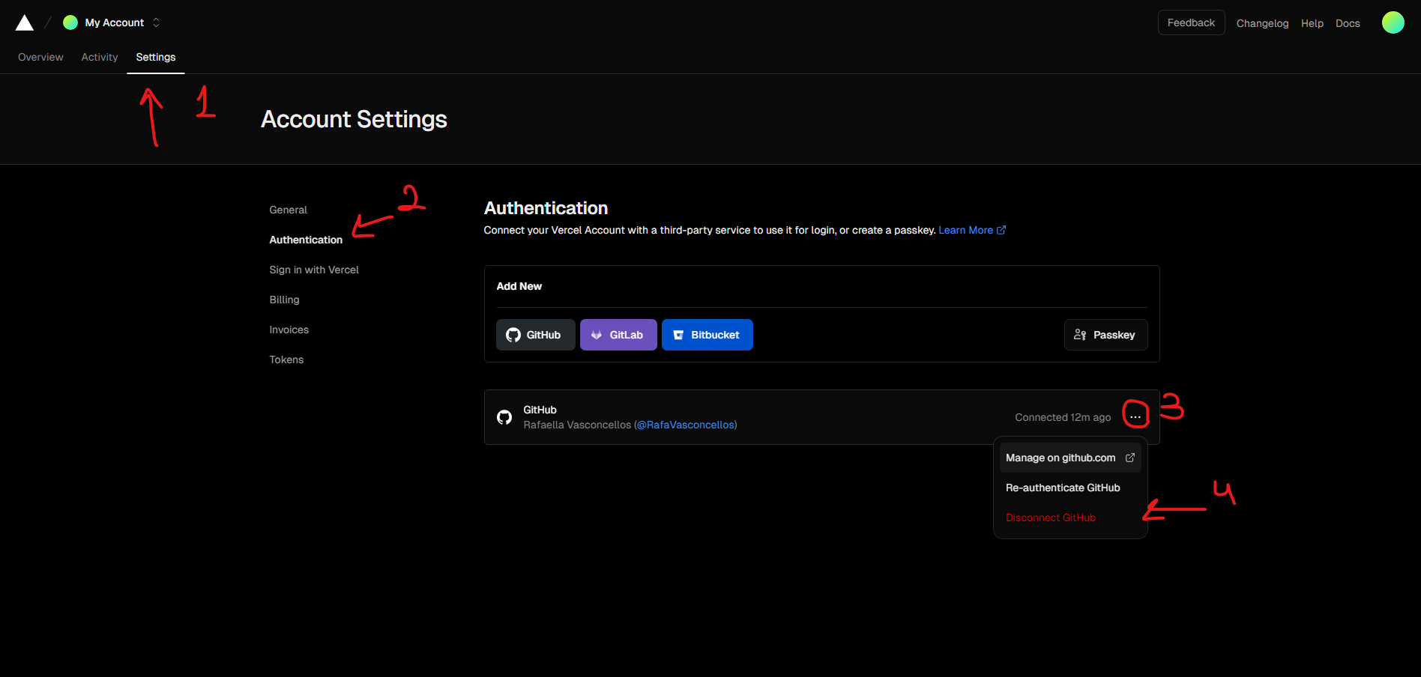Toggle the three-dots menu for GitHub connection
The height and width of the screenshot is (677, 1421).
(1135, 417)
